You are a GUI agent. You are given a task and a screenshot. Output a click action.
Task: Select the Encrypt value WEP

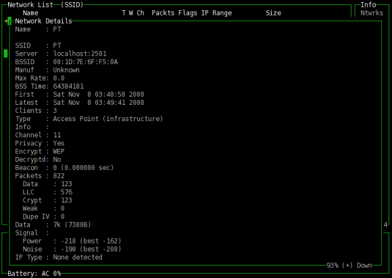tap(59, 152)
